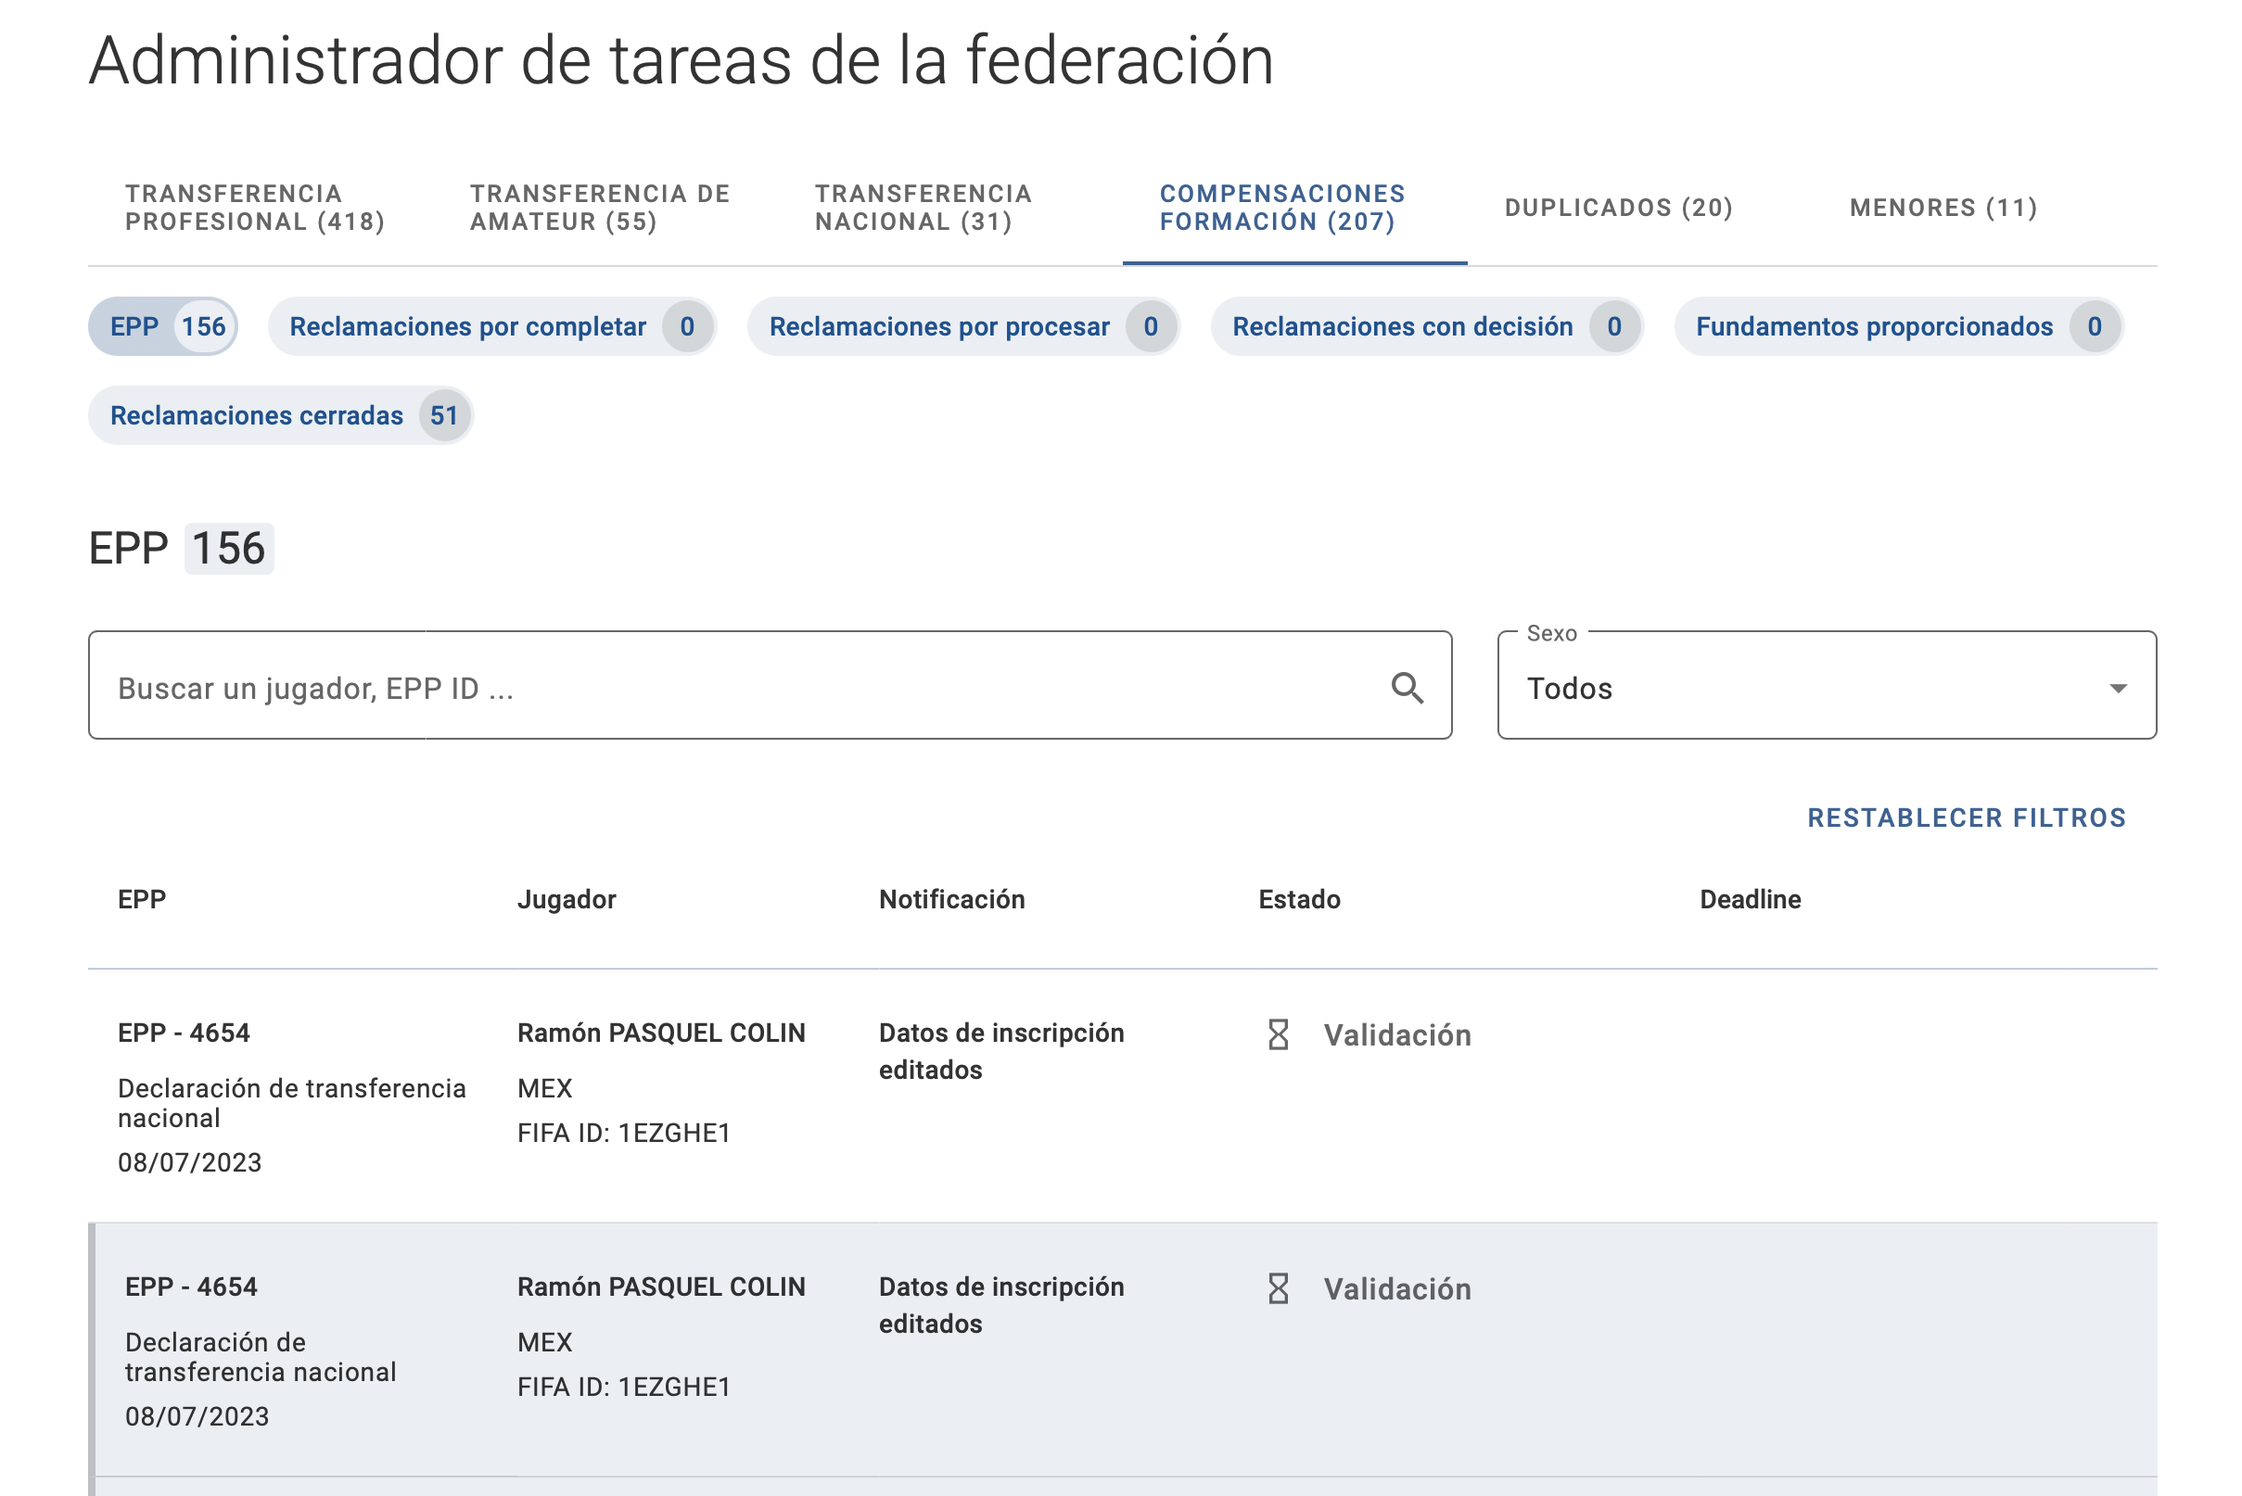Click the search magnifier icon
Image resolution: width=2242 pixels, height=1496 pixels.
coord(1407,688)
